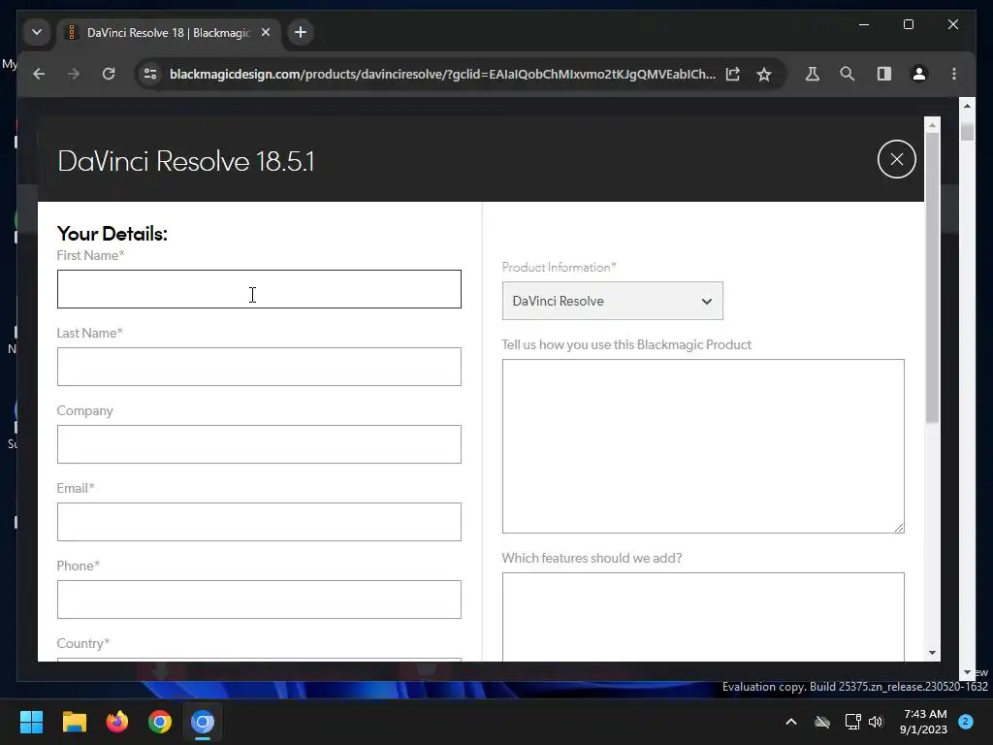Viewport: 993px width, 745px height.
Task: Click into the First Name field
Action: [x=259, y=289]
